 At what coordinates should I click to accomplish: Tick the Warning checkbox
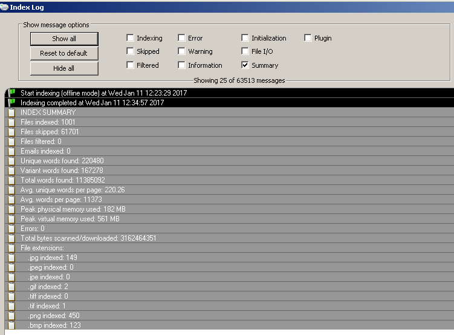181,51
